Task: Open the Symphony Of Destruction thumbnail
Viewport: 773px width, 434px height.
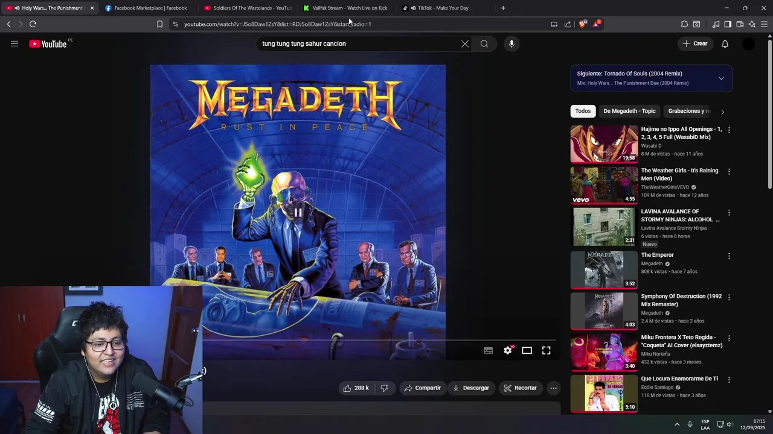Action: (x=604, y=311)
